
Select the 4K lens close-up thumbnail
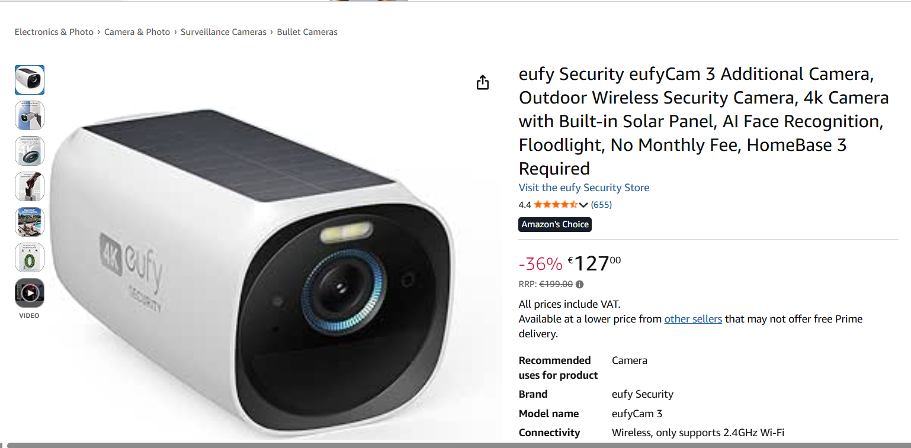(30, 151)
